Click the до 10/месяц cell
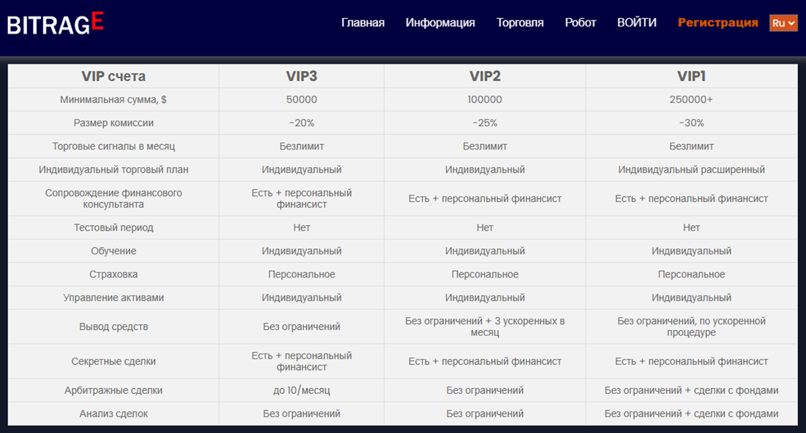This screenshot has height=433, width=806. click(x=301, y=390)
